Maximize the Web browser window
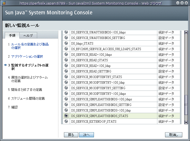 (182, 3)
